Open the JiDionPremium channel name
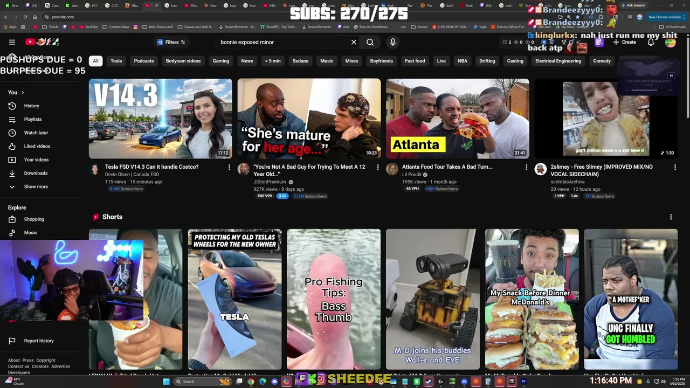This screenshot has width=690, height=388. (270, 182)
